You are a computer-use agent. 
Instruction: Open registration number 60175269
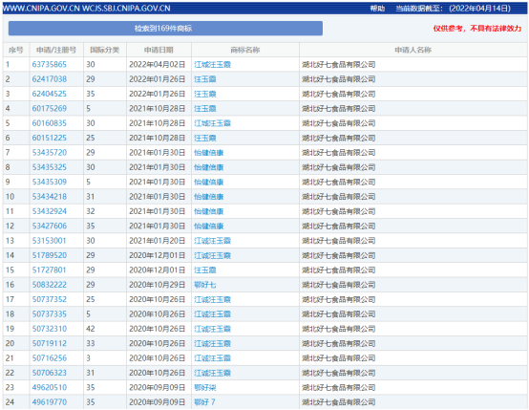tap(50, 108)
